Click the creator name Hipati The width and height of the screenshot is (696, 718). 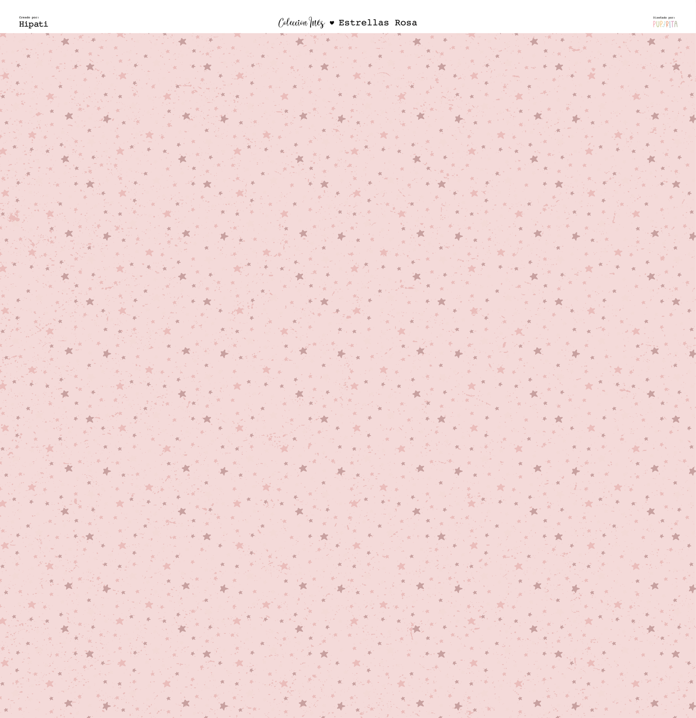tap(33, 24)
